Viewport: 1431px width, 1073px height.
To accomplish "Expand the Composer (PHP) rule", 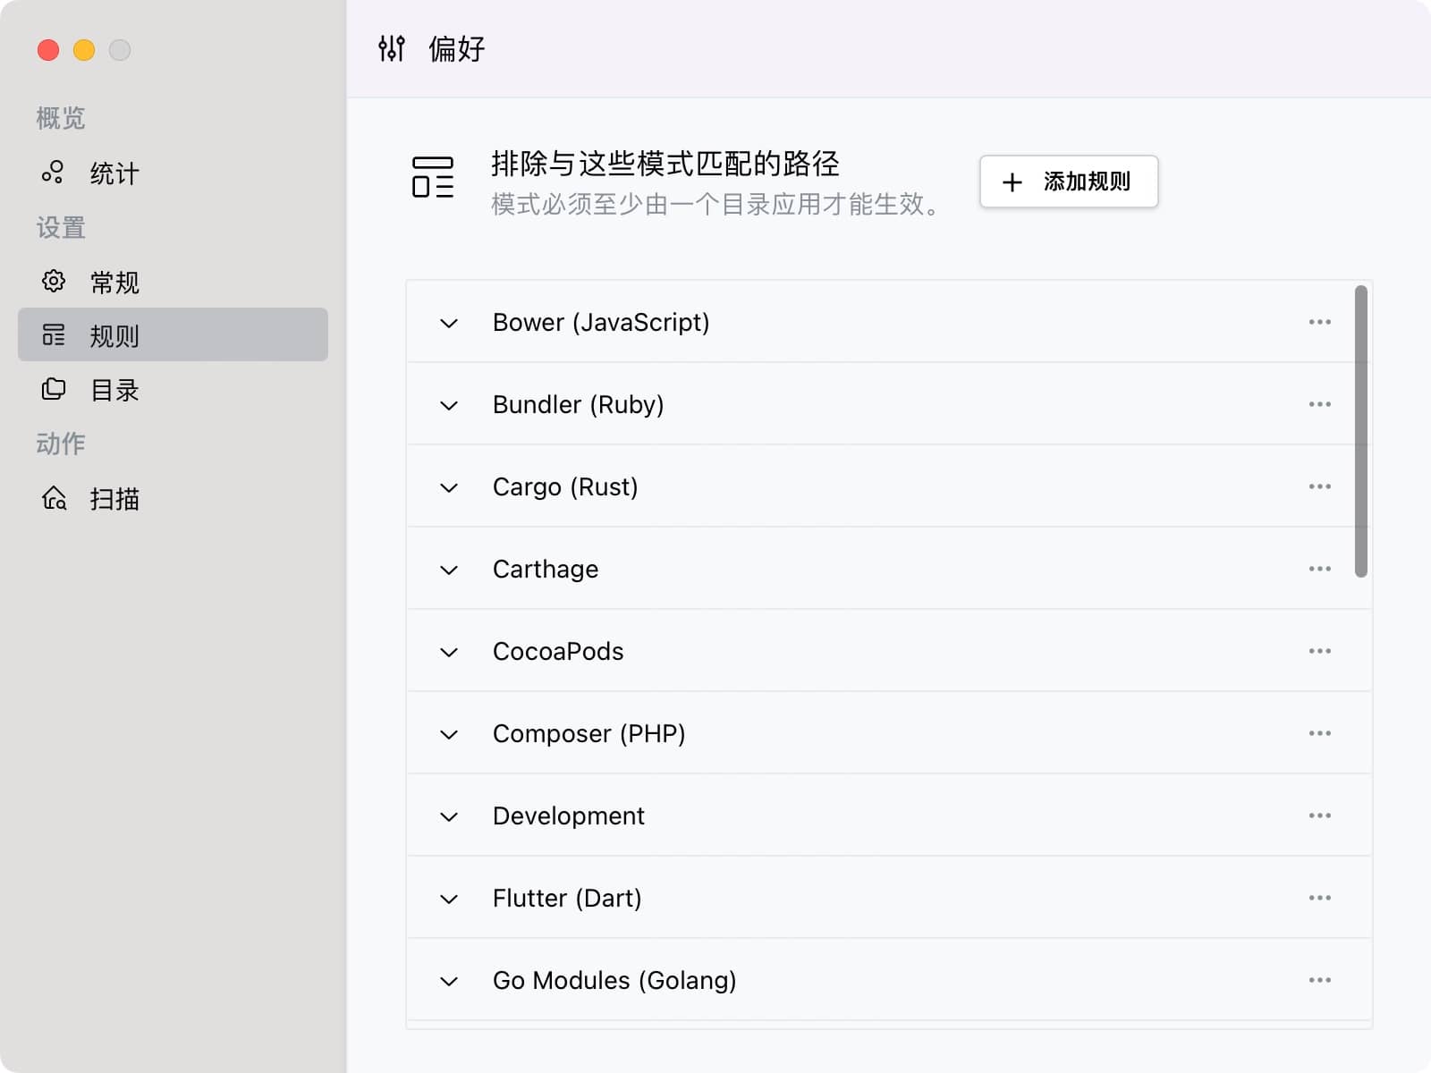I will click(x=449, y=734).
